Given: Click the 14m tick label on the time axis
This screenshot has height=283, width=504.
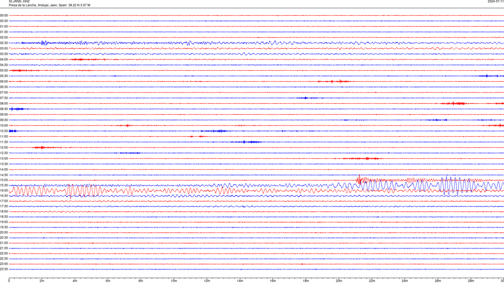Looking at the screenshot, I should pos(240,281).
